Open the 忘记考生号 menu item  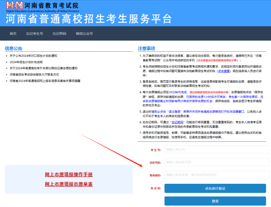34,33
